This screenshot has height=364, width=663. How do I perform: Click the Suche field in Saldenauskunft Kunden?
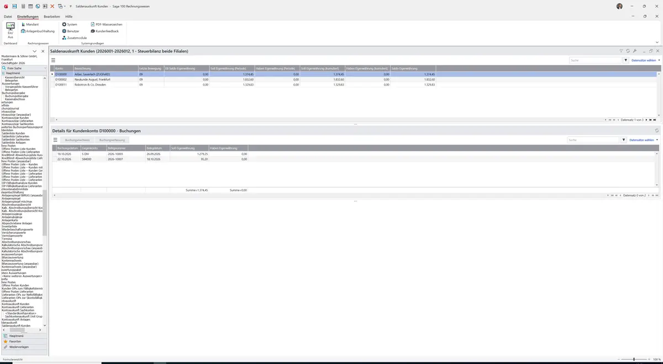coord(596,60)
